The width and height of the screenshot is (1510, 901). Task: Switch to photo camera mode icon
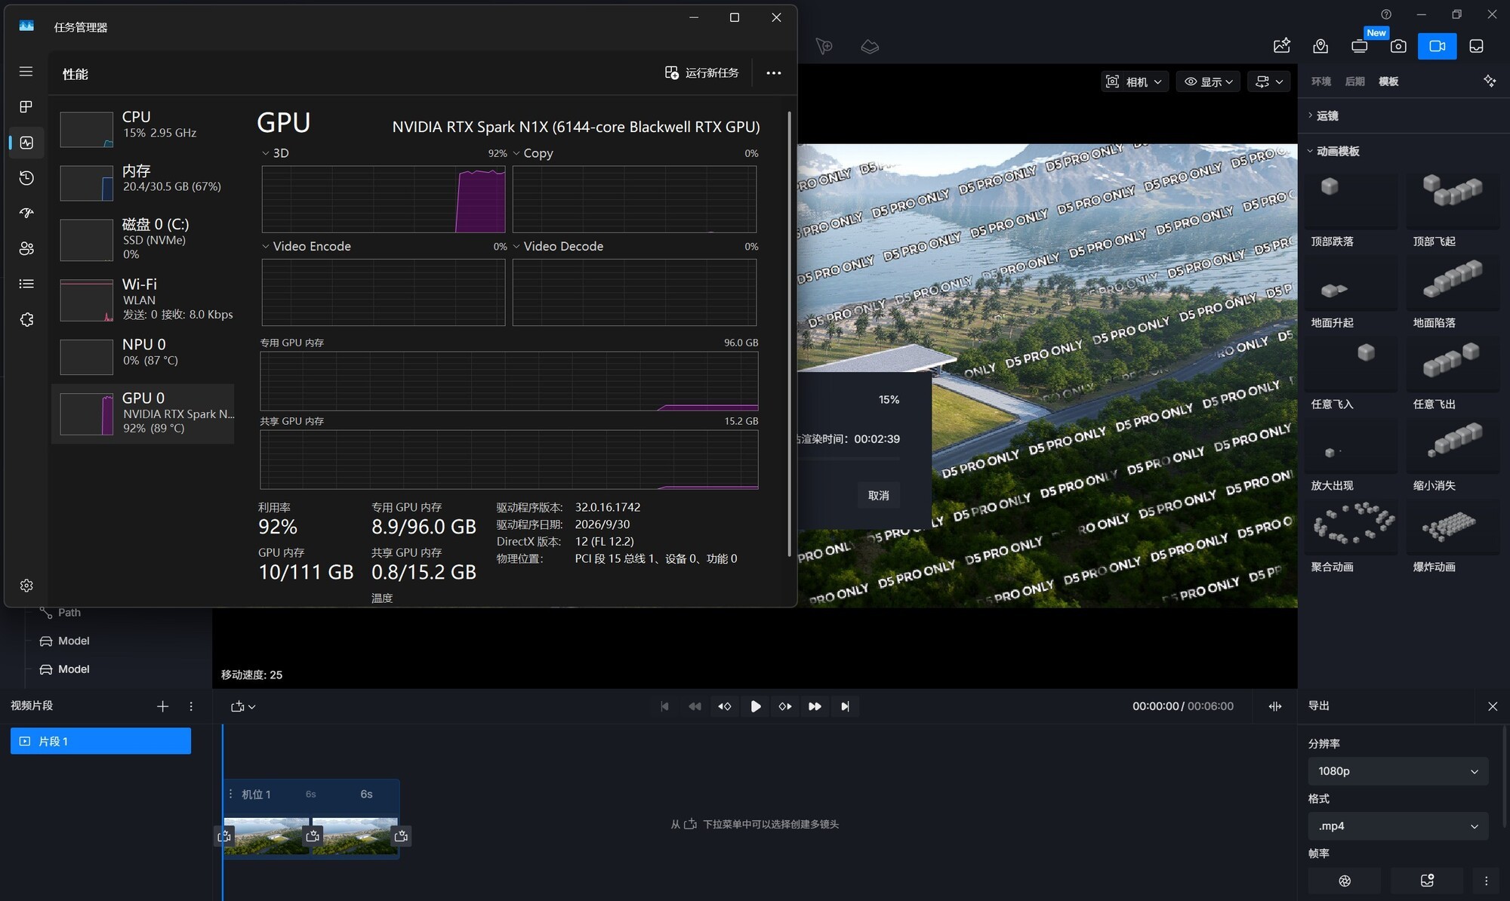[1398, 46]
